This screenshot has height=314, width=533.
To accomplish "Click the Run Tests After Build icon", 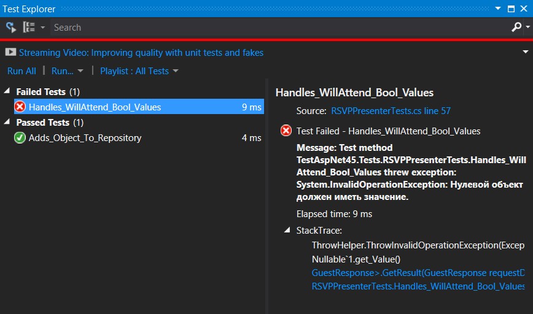I will (11, 27).
